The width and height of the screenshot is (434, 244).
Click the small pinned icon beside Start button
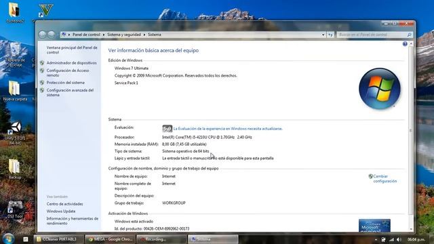click(x=26, y=239)
